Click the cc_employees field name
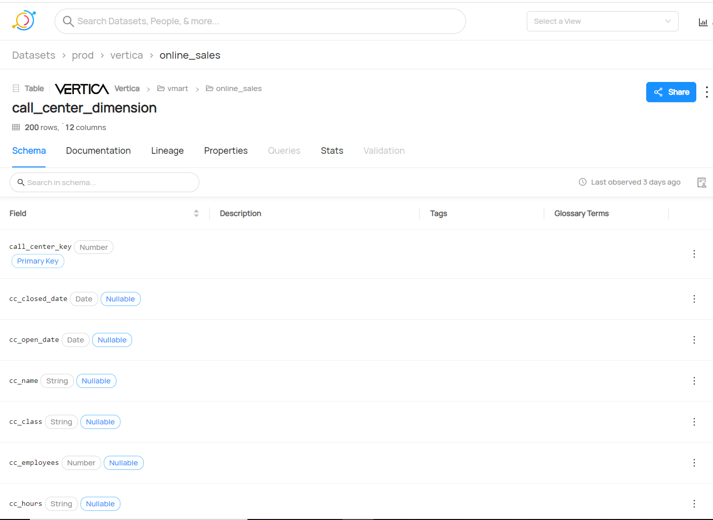 coord(34,463)
